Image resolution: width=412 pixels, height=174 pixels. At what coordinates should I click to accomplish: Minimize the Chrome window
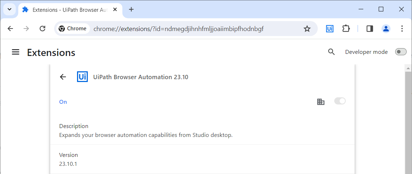coord(360,9)
